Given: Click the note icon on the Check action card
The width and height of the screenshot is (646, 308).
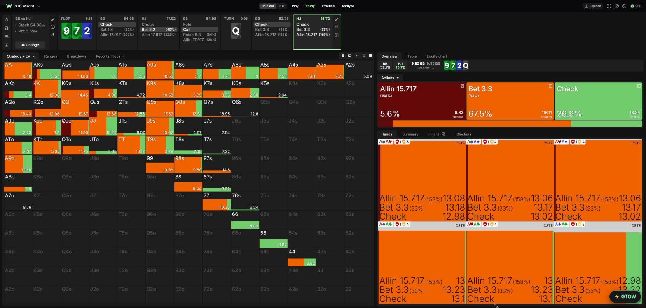Looking at the screenshot, I should pos(639,86).
